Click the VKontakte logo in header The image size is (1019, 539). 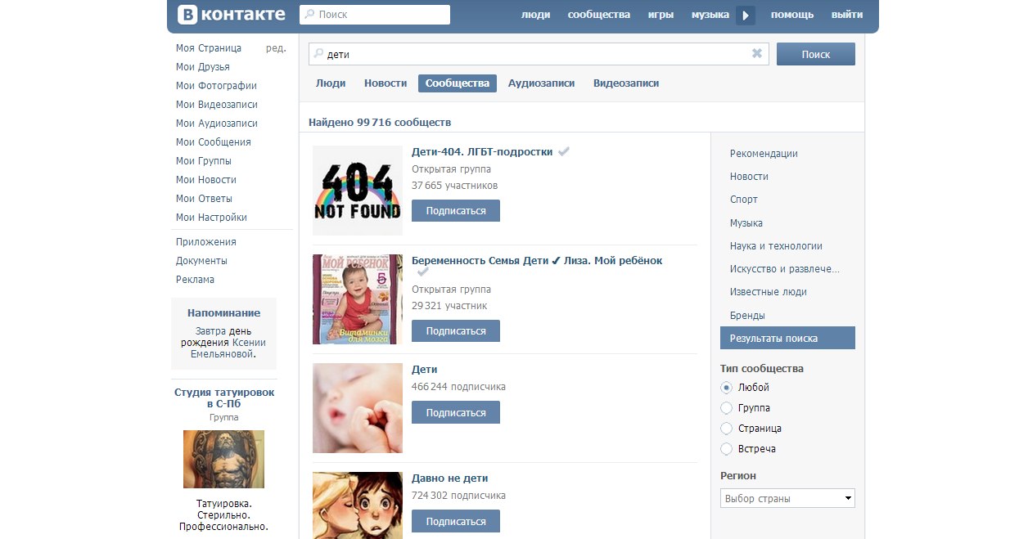coord(232,15)
